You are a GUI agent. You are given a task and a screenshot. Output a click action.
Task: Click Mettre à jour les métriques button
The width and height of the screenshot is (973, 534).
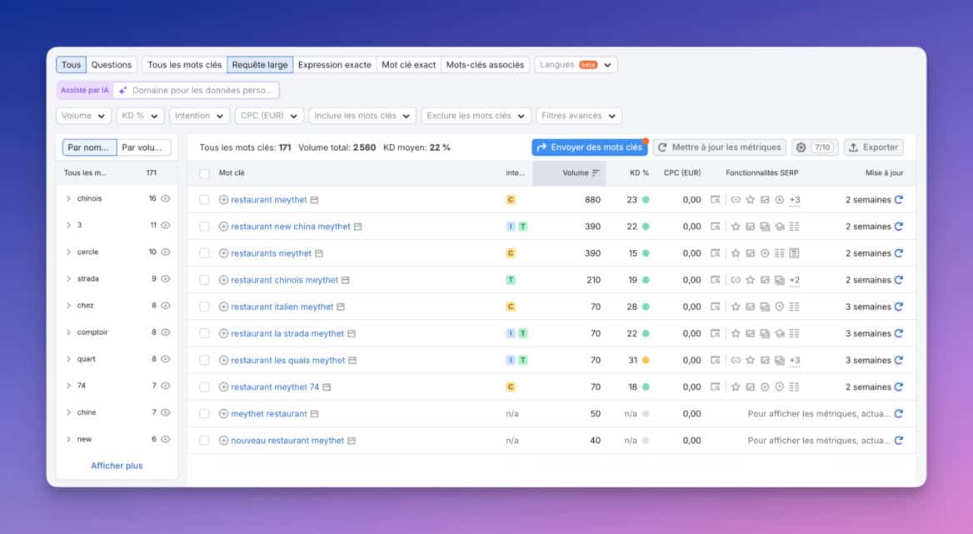click(719, 147)
